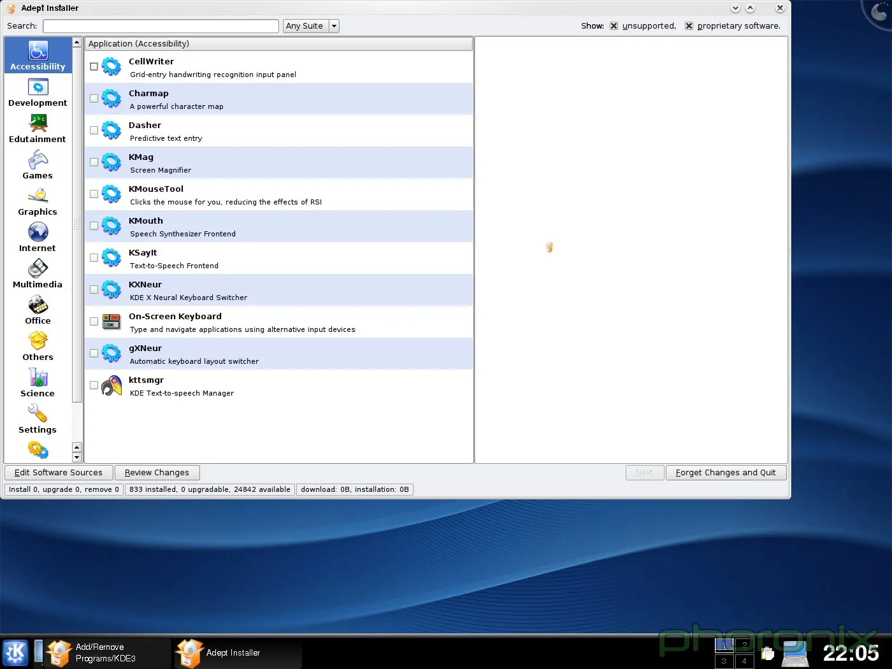892x669 pixels.
Task: Open the Settings category
Action: (x=38, y=420)
